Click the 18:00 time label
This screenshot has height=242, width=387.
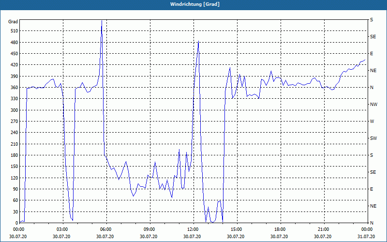point(281,229)
